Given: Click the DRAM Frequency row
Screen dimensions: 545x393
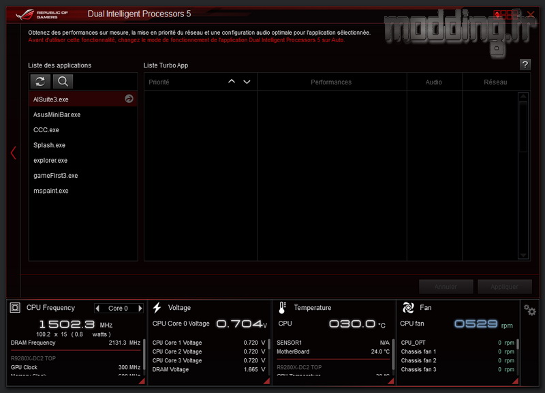Looking at the screenshot, I should [76, 343].
